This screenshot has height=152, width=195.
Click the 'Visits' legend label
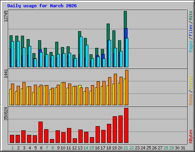pos(190,82)
